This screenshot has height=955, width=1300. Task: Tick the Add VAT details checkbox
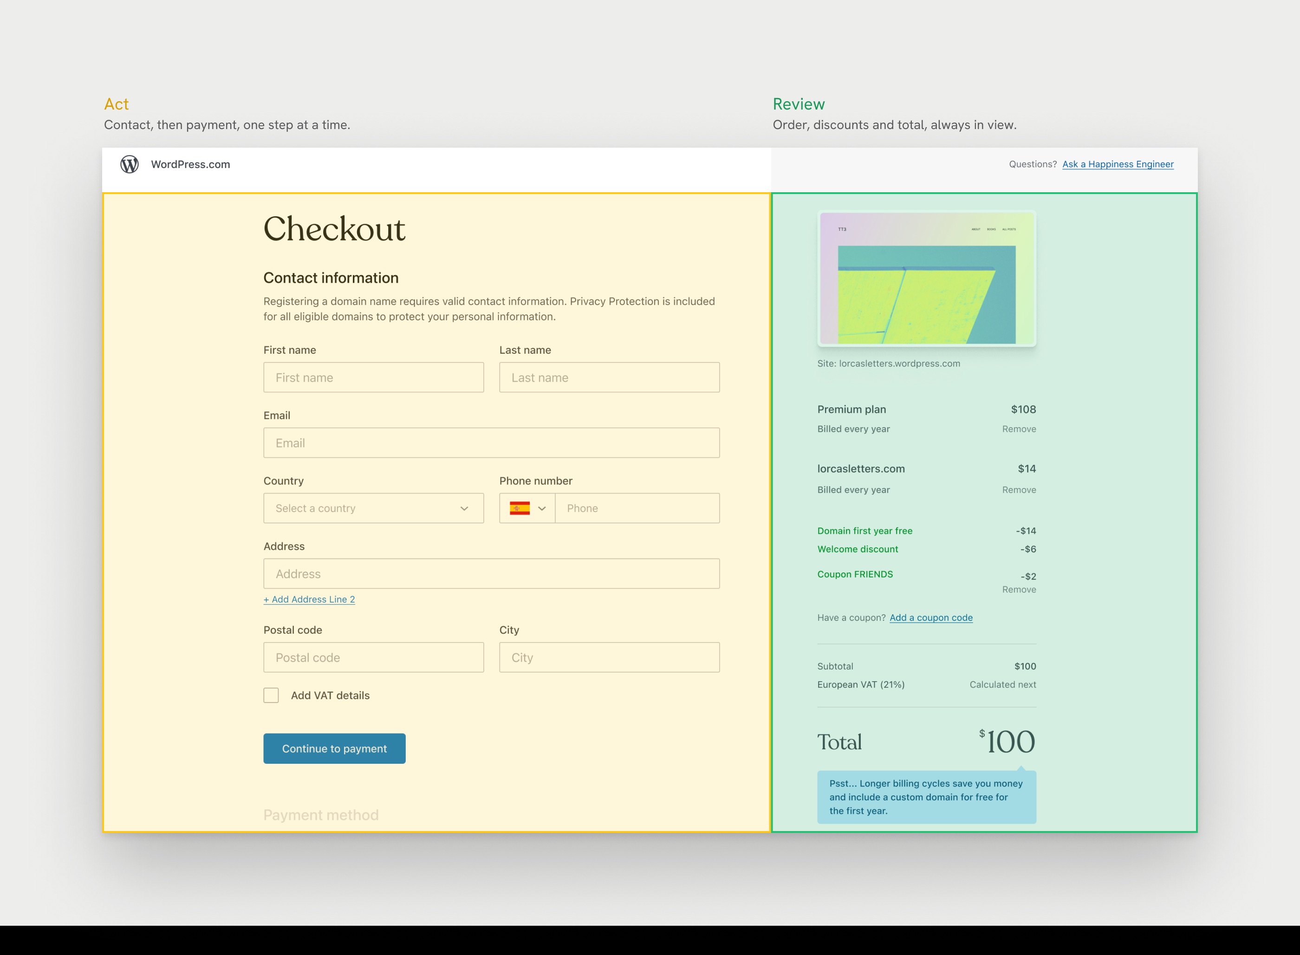tap(271, 695)
